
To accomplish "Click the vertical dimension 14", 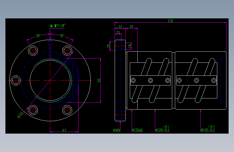I will pyautogui.click(x=129, y=46).
